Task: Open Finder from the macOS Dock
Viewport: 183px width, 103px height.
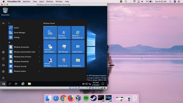Action: point(48,98)
